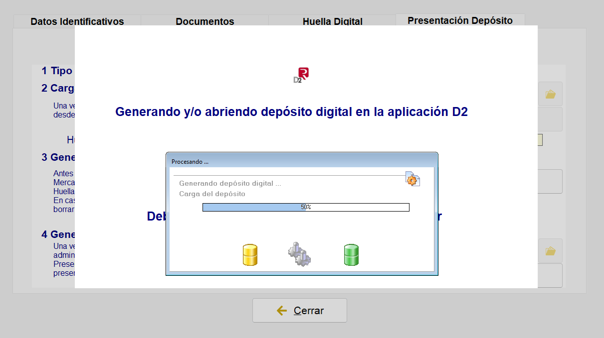
Task: Click the gray gears processing icon
Action: point(299,254)
